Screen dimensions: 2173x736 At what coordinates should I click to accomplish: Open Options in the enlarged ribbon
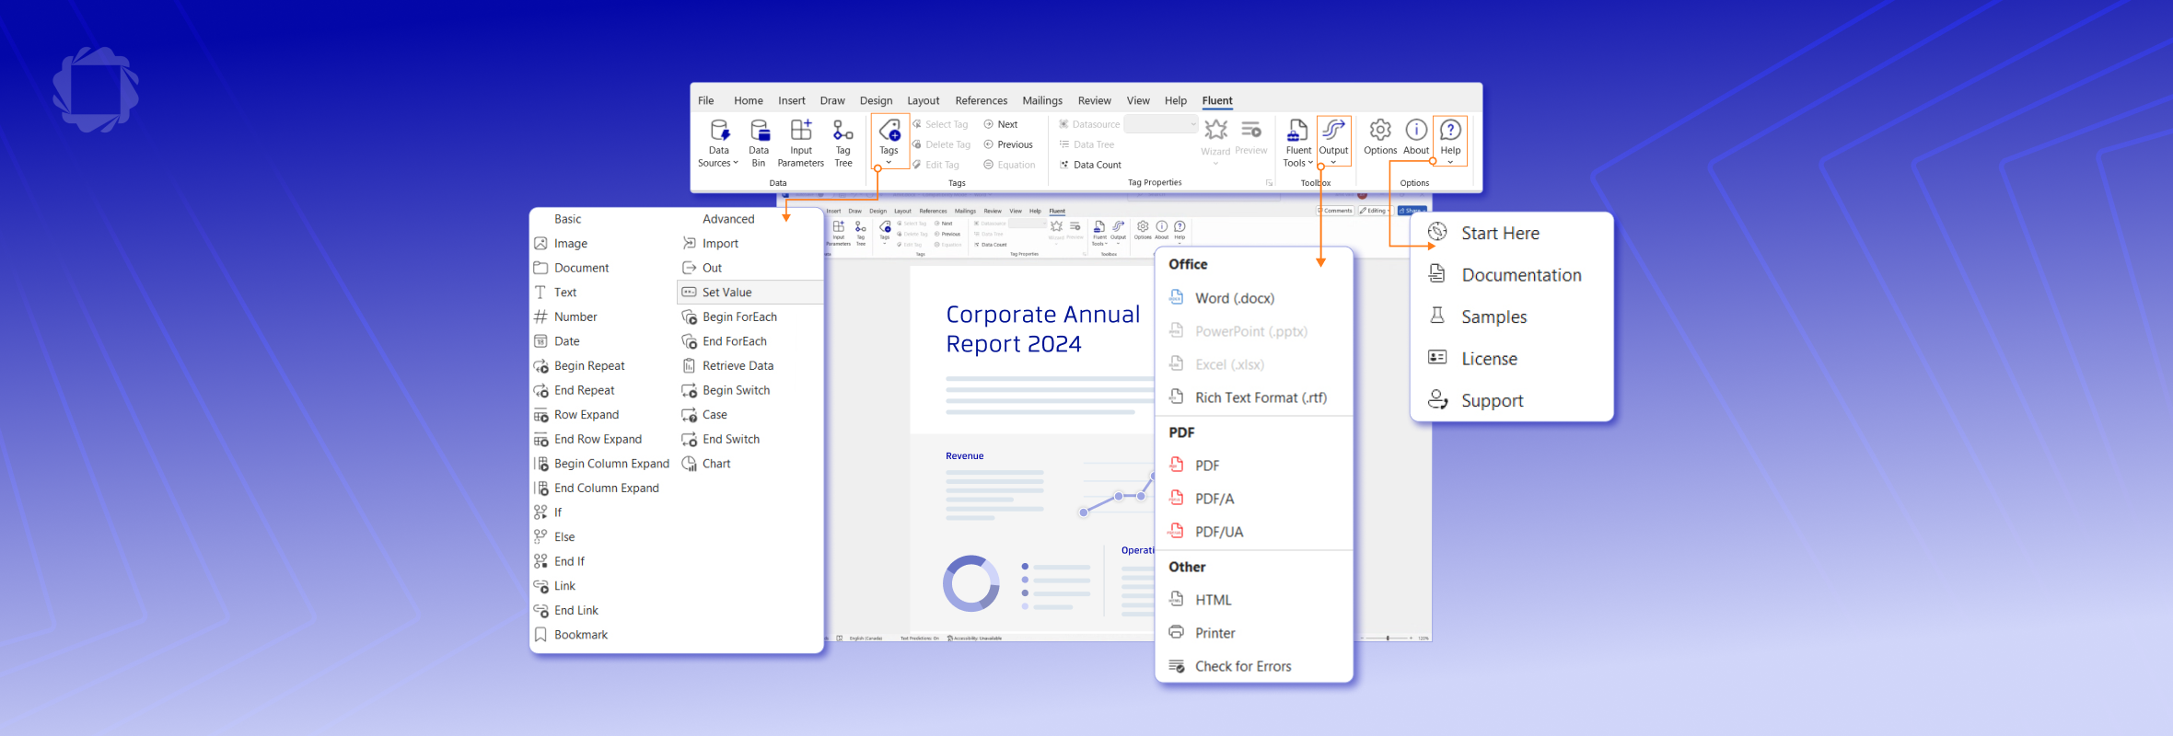[1380, 138]
